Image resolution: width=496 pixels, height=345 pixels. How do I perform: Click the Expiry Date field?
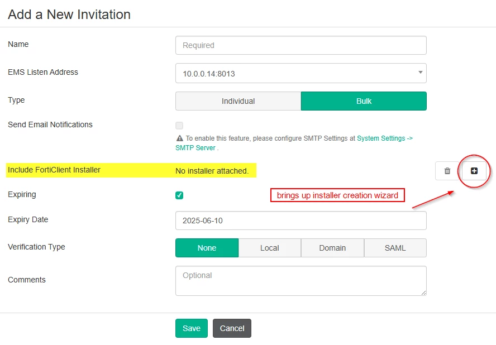[x=301, y=221]
